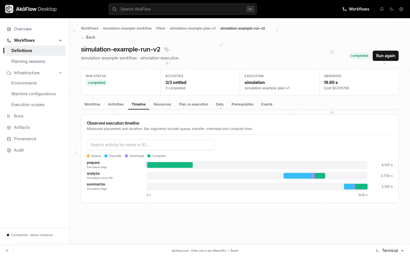Image resolution: width=410 pixels, height=256 pixels.
Task: Select the Prerequisites tab
Action: point(242,104)
